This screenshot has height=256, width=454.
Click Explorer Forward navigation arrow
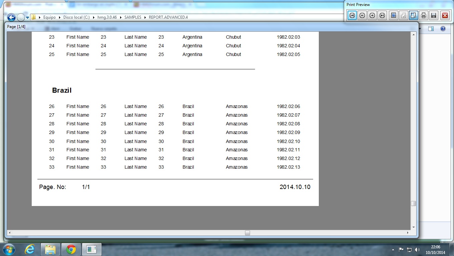21,17
